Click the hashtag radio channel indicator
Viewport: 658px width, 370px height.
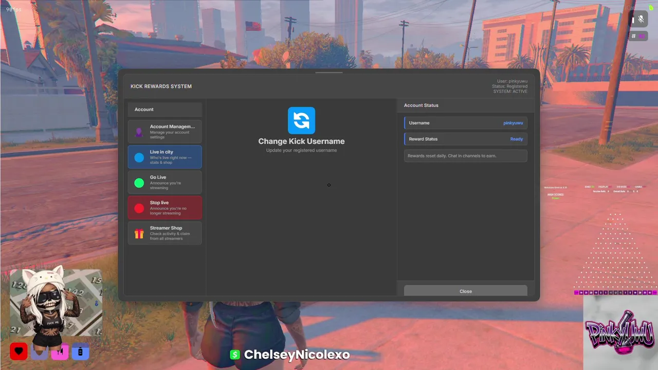click(x=639, y=36)
